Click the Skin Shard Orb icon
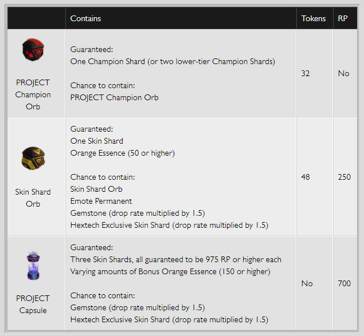 point(33,160)
